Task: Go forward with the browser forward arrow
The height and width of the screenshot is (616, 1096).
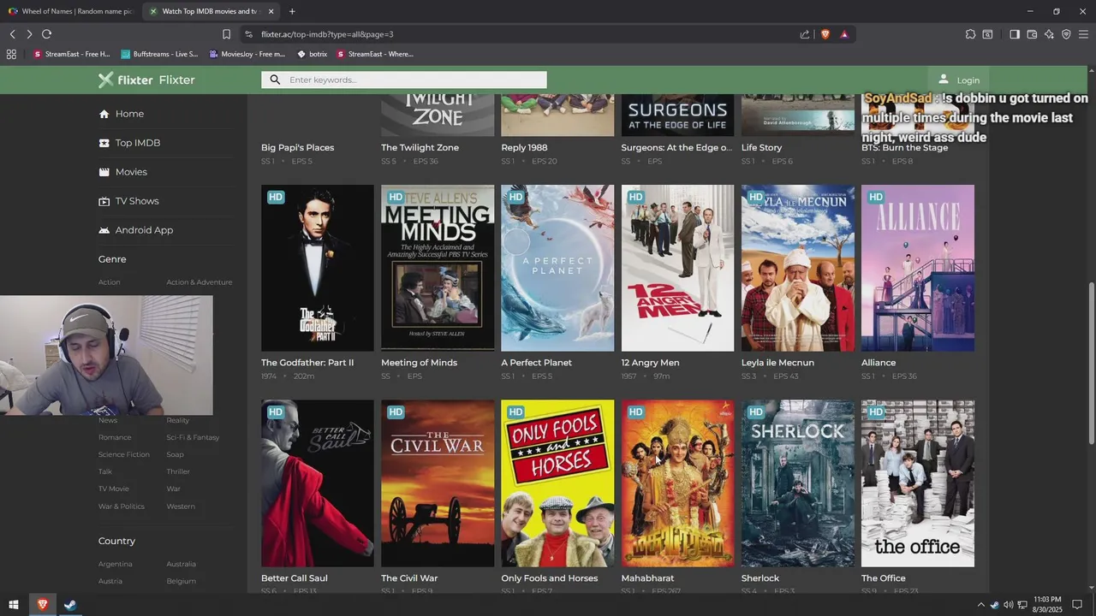Action: coord(29,34)
